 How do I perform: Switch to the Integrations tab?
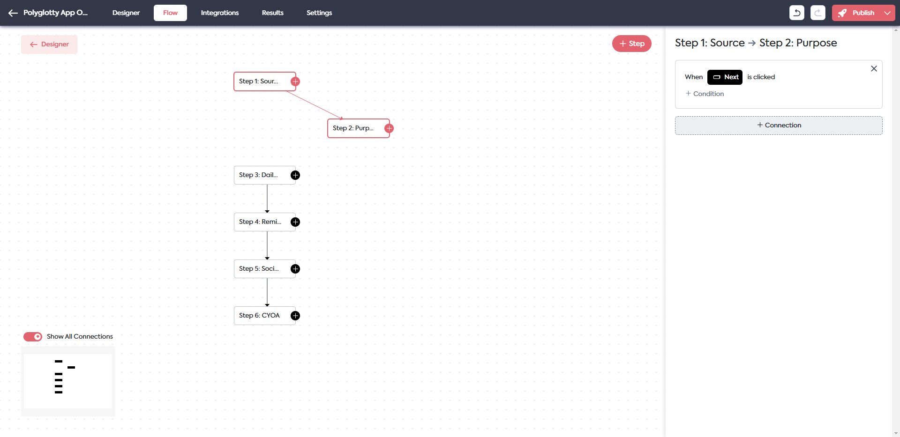(x=220, y=13)
